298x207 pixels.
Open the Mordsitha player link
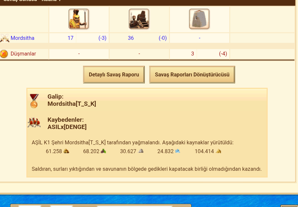tap(22, 38)
